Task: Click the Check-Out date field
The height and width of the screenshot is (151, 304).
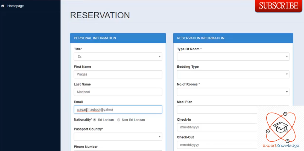Action: point(217,145)
